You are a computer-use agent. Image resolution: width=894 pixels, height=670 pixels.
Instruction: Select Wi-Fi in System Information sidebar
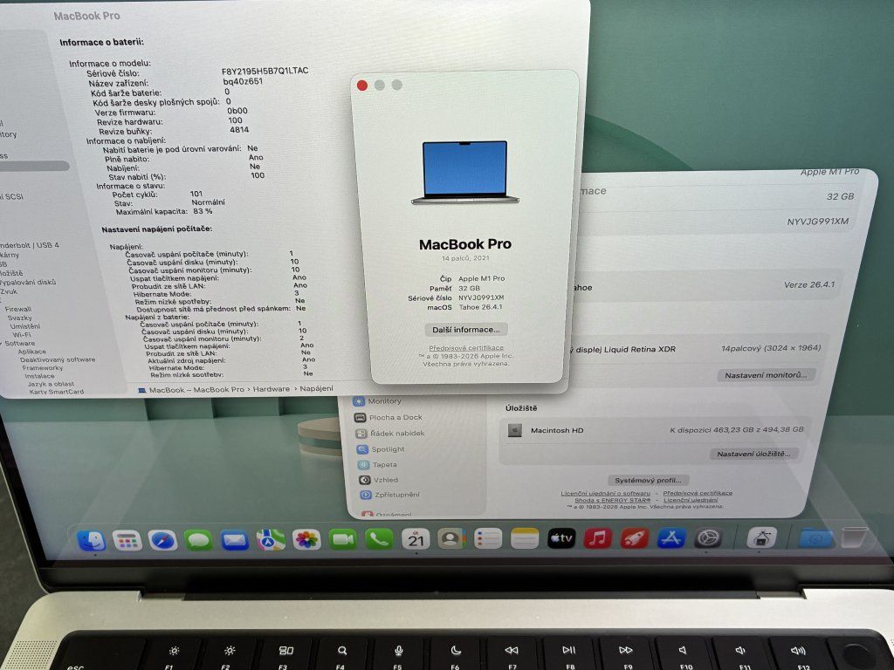point(22,335)
